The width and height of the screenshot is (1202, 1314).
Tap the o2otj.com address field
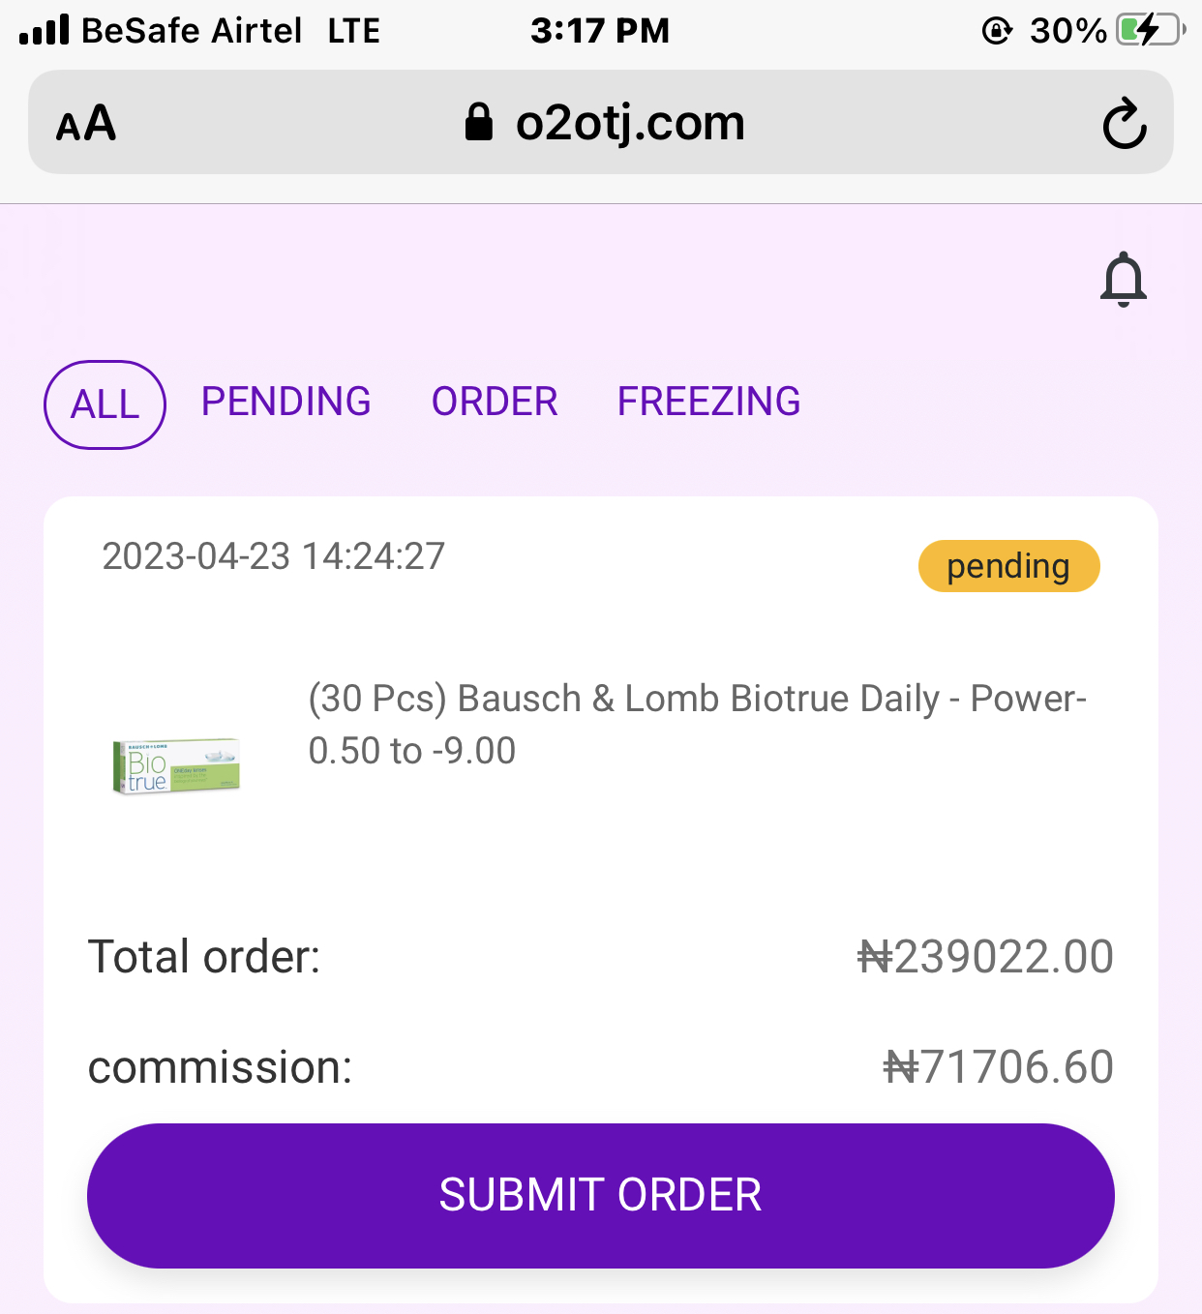[x=629, y=123]
